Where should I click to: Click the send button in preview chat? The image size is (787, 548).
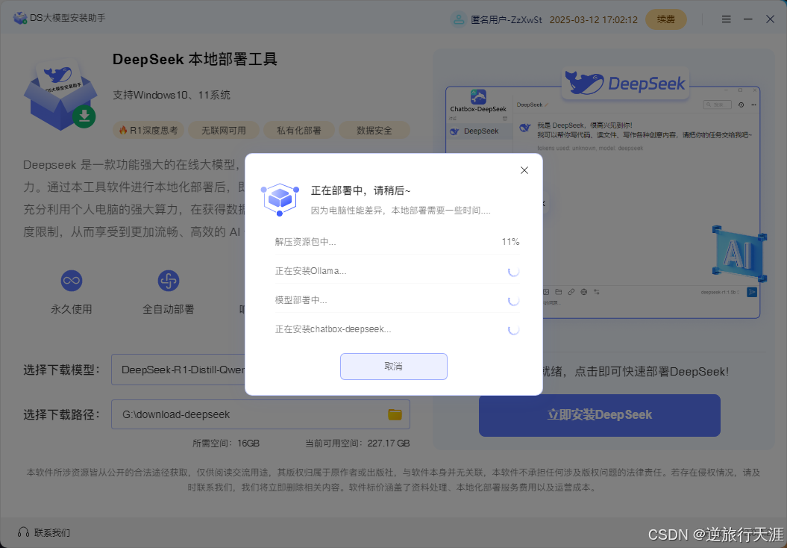point(752,292)
